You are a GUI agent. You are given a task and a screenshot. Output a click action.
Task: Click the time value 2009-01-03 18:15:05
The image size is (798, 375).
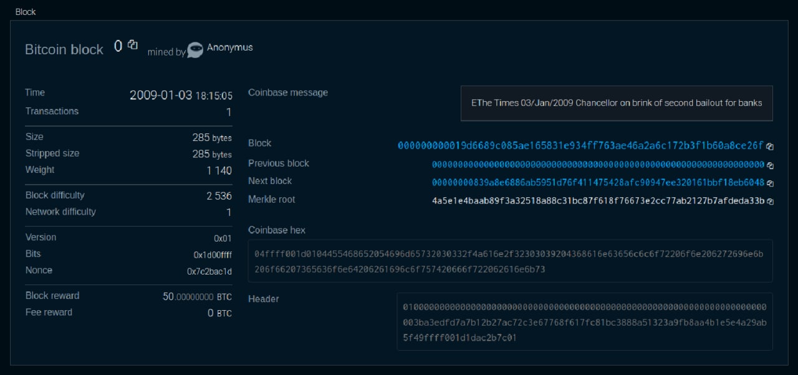tap(181, 95)
